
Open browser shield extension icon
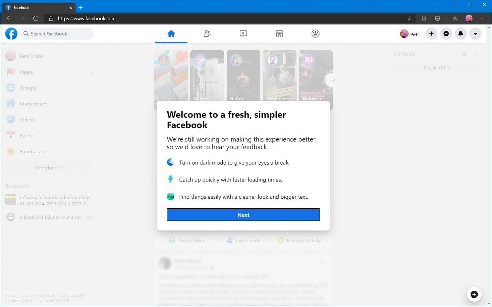tap(424, 18)
